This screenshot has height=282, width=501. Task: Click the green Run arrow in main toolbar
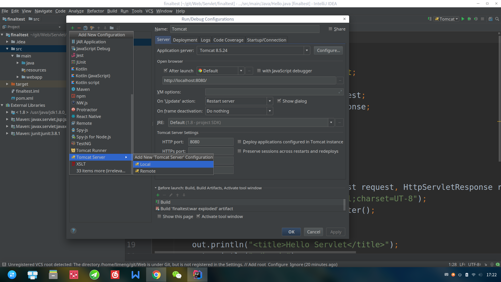tap(463, 19)
